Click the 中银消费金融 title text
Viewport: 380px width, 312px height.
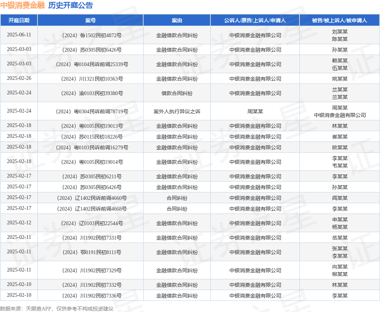[x=23, y=5]
